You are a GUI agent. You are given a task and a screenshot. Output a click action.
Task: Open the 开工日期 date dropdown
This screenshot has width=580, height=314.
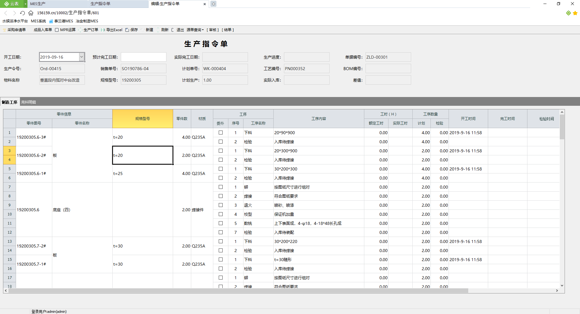click(82, 57)
